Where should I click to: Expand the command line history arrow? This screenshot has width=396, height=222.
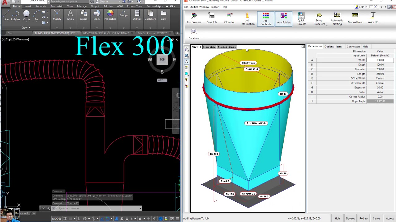140,208
